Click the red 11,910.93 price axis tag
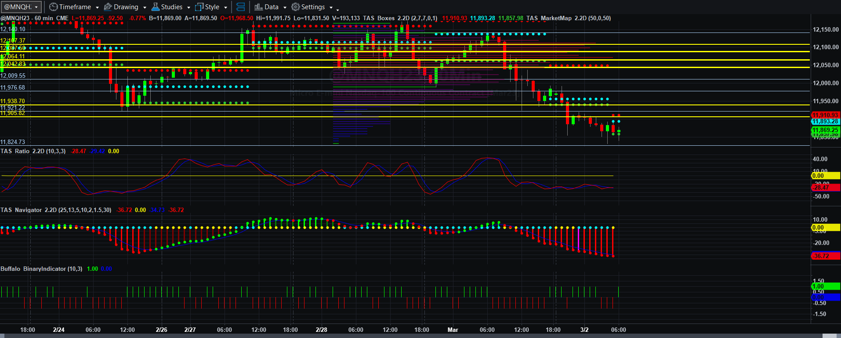 tap(825, 115)
